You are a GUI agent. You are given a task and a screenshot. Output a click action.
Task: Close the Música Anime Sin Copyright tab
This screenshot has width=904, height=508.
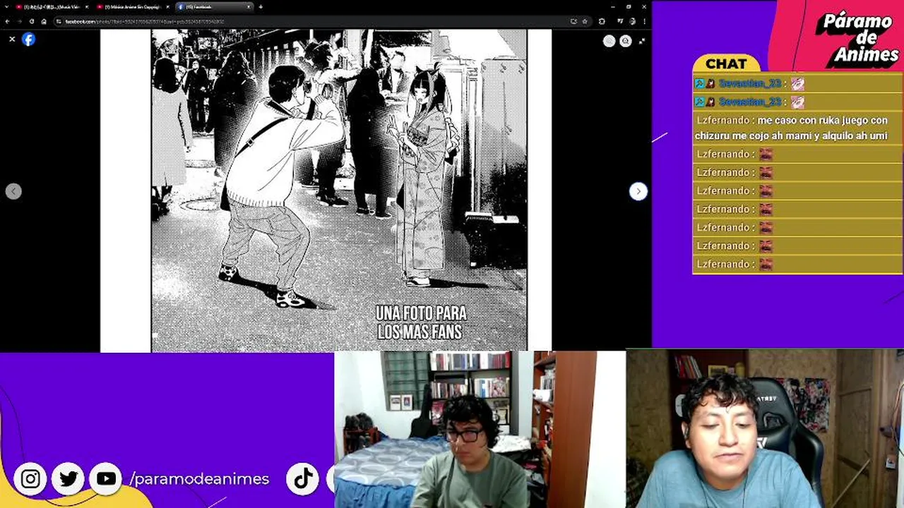point(167,7)
